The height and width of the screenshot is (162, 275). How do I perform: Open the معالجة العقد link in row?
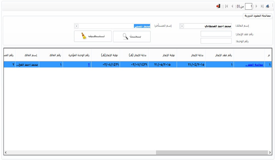pyautogui.click(x=254, y=65)
